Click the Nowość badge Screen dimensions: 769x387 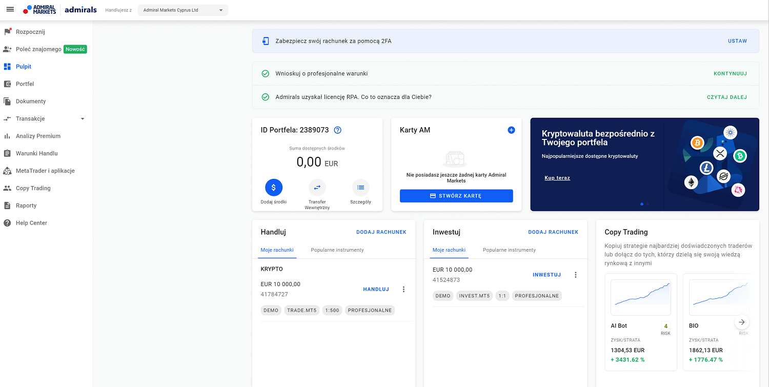coord(75,49)
